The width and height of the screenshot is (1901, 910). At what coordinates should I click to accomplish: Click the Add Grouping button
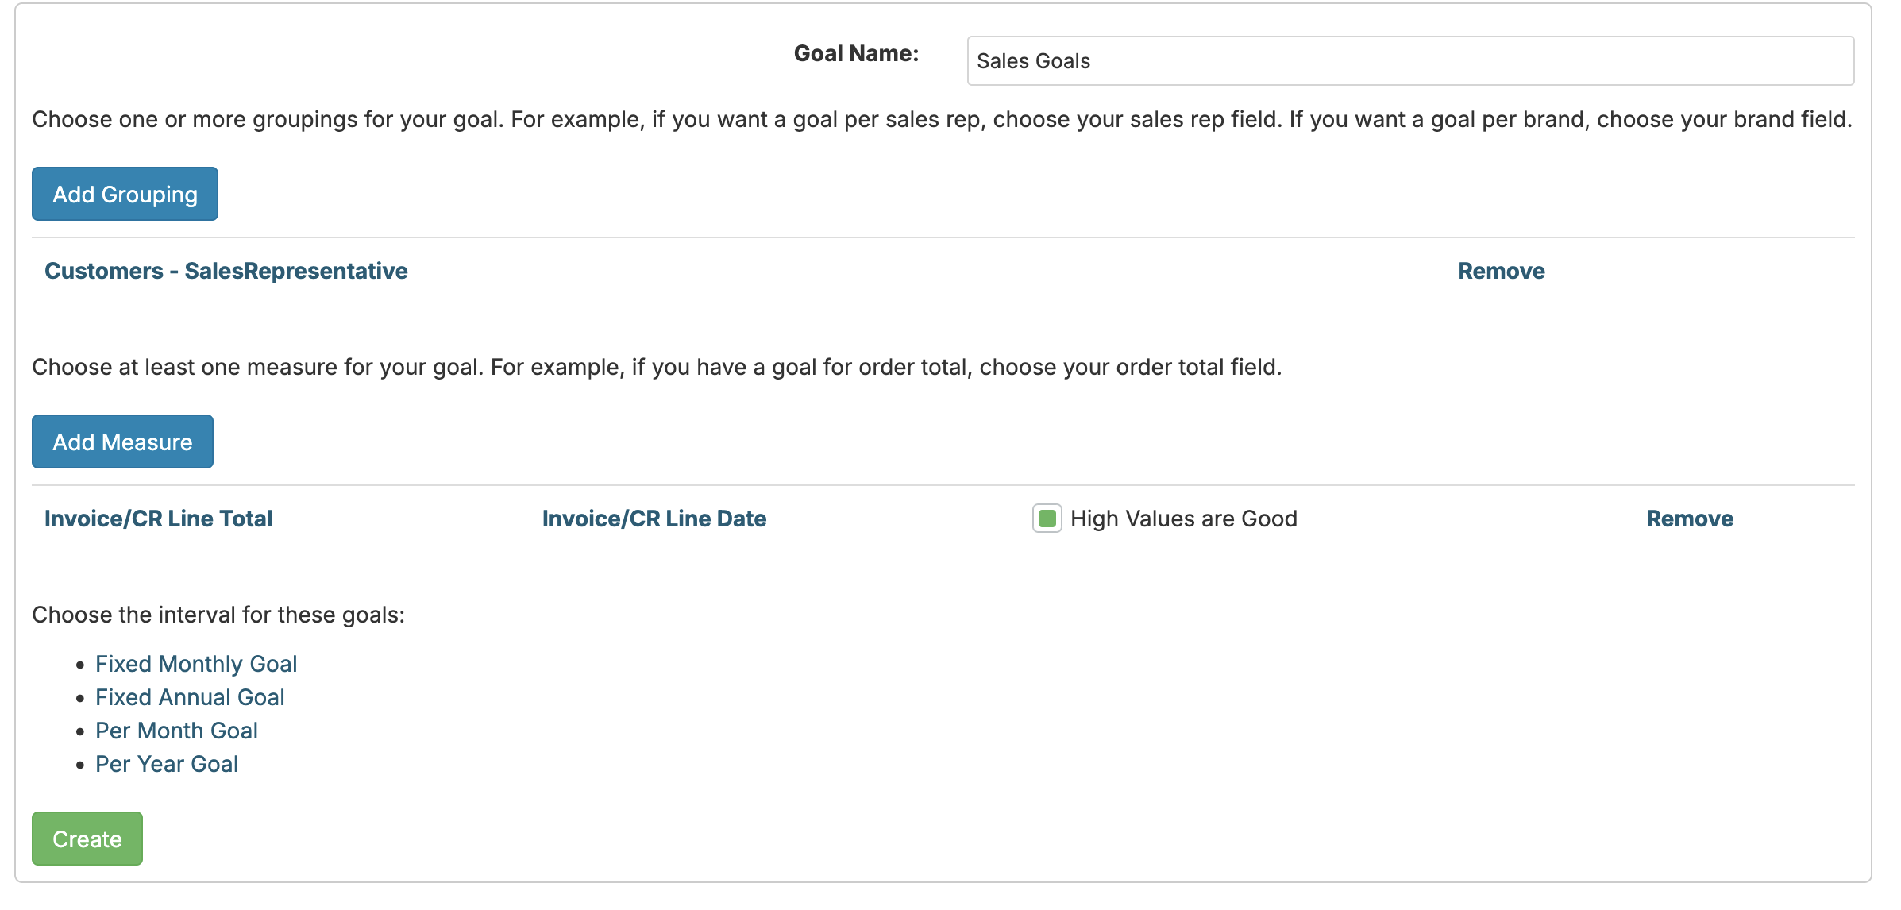tap(124, 194)
